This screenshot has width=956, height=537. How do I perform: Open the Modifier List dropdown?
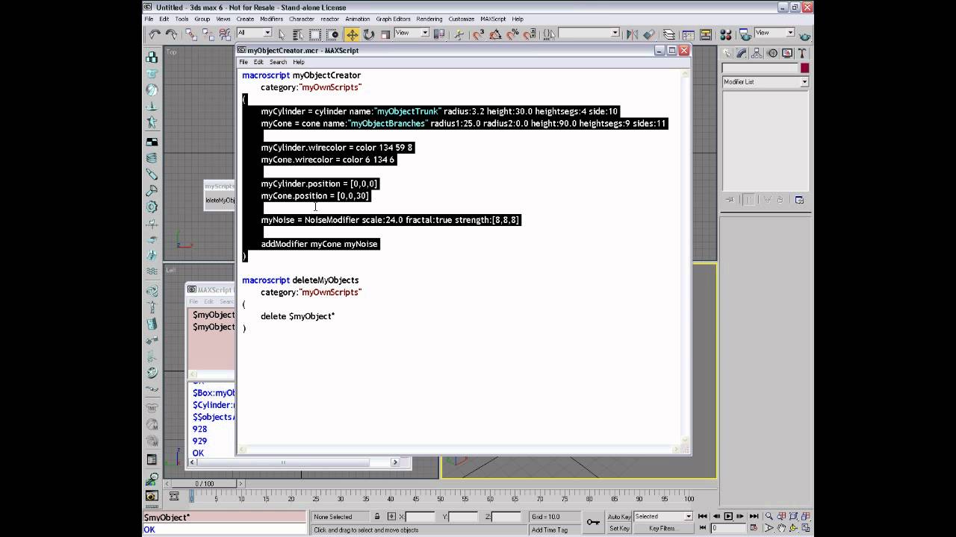tap(765, 82)
